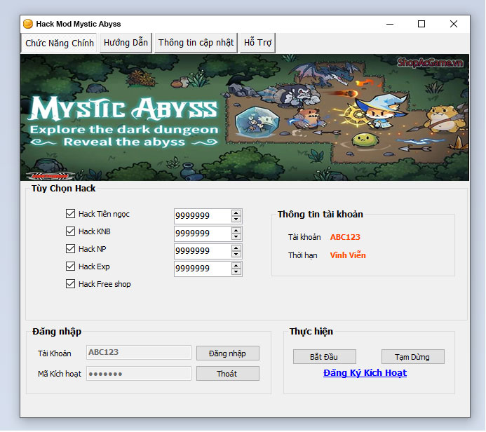Click the Đăng nhập button
Image resolution: width=486 pixels, height=432 pixels.
[x=228, y=353]
